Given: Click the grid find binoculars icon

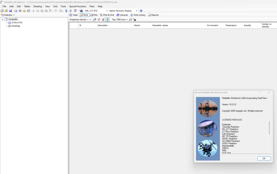Looking at the screenshot, I should click(135, 19).
